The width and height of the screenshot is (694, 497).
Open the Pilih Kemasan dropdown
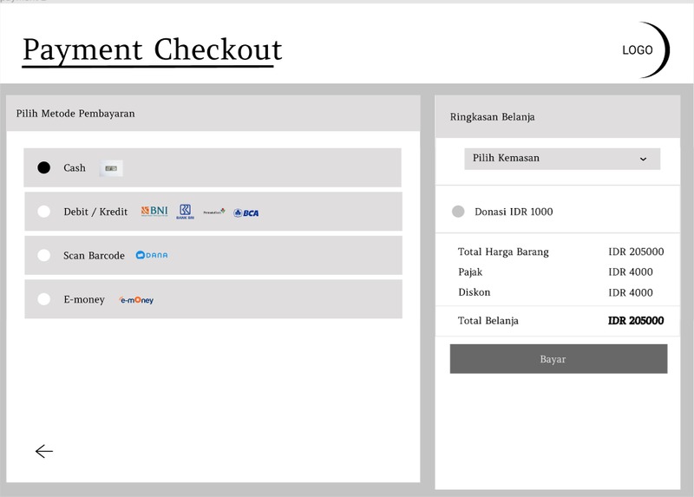click(x=562, y=159)
